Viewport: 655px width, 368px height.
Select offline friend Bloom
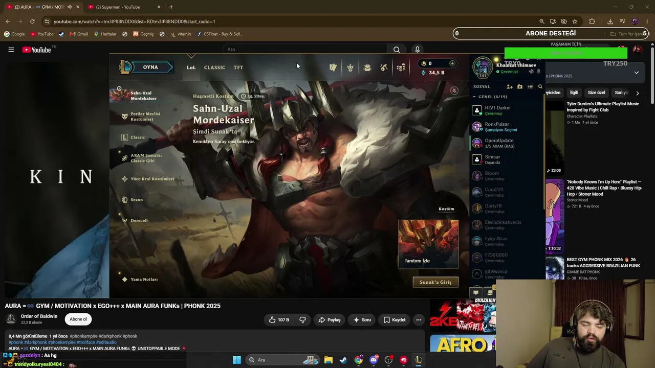pyautogui.click(x=508, y=176)
